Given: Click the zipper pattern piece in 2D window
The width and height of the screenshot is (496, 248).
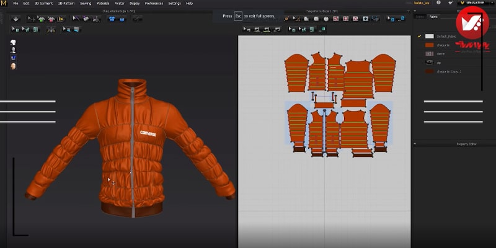Looking at the screenshot, I should (324, 131).
